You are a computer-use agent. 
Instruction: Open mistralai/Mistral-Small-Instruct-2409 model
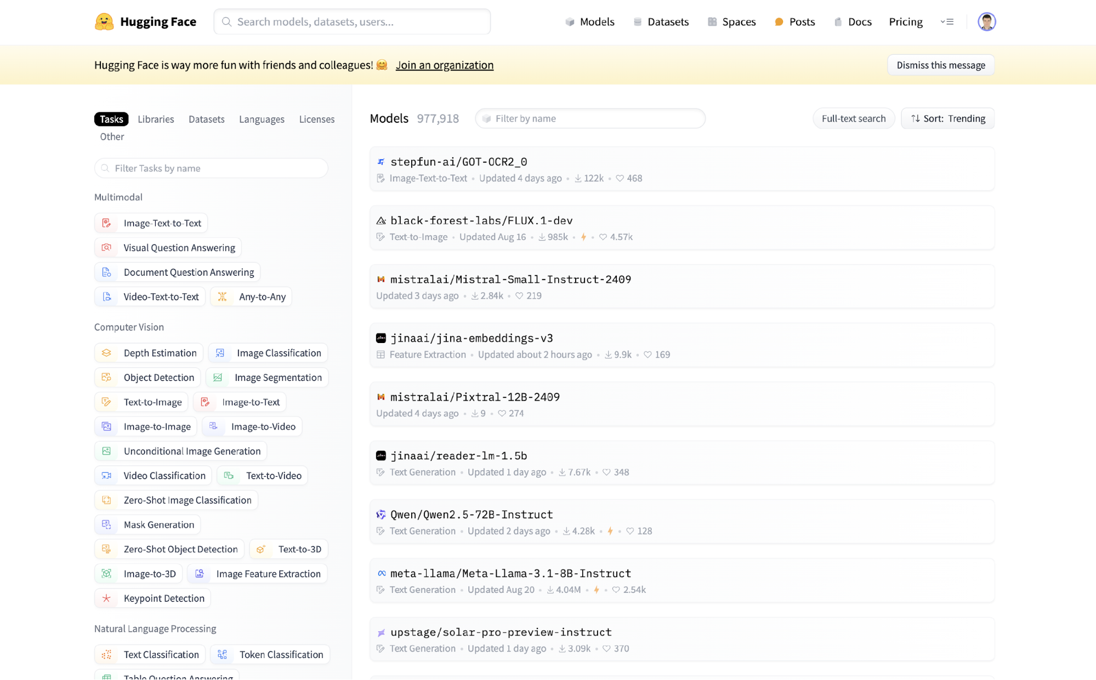pos(682,287)
